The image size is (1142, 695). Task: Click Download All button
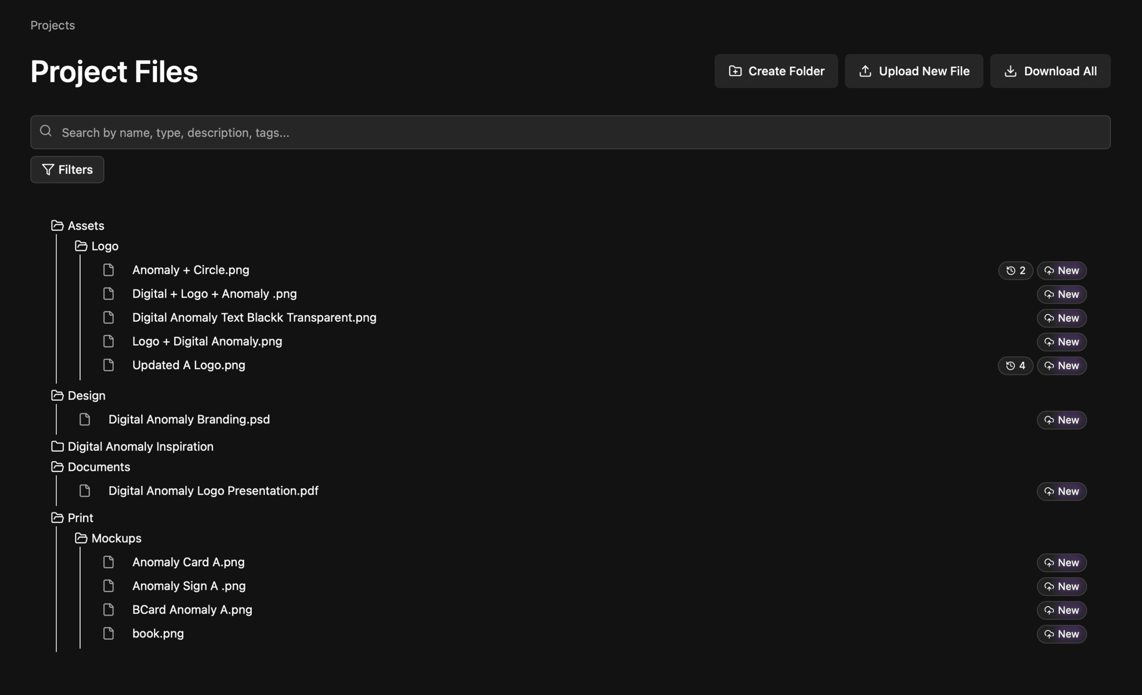tap(1050, 71)
